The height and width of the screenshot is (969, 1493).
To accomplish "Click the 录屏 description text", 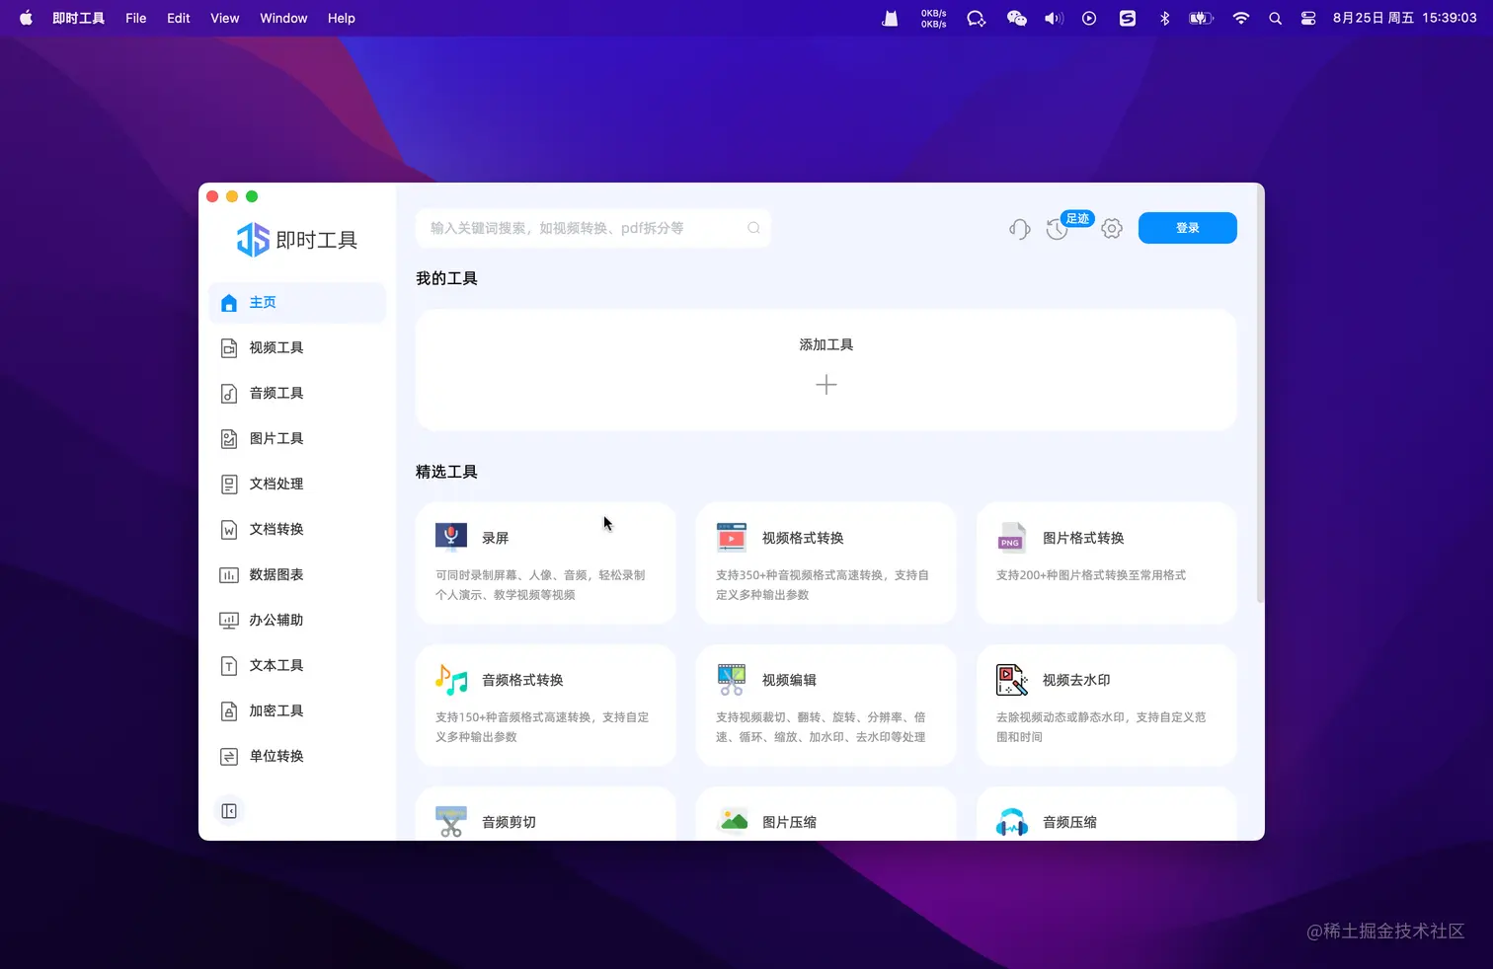I will click(x=540, y=585).
